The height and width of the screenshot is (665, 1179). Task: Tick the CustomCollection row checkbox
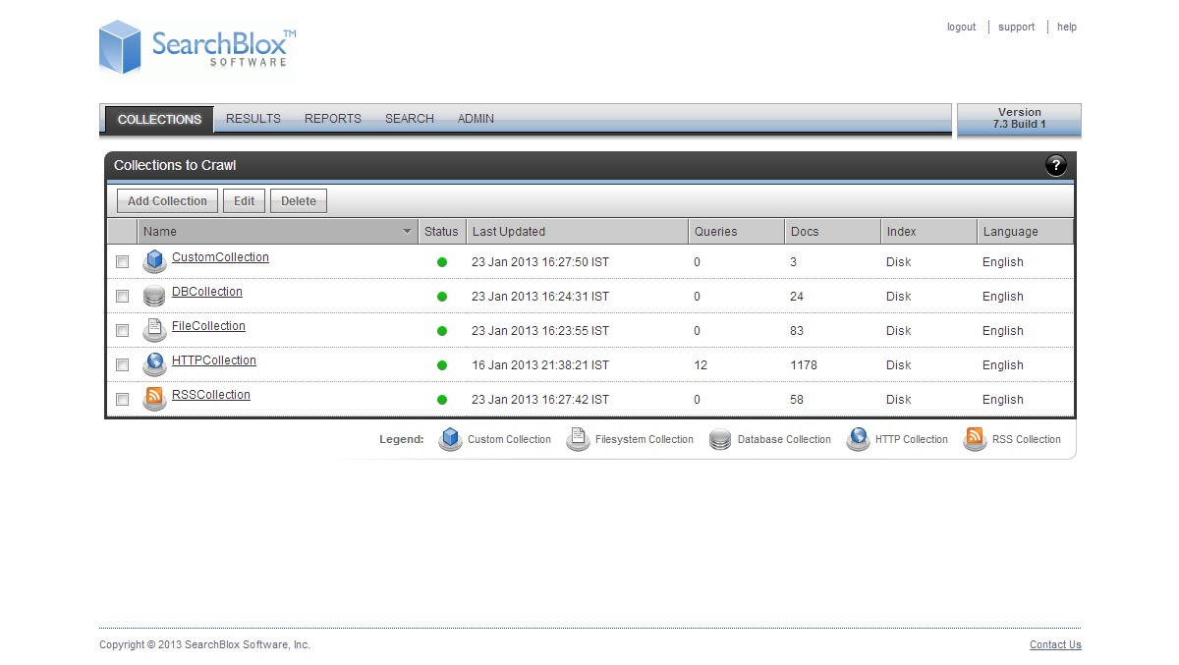pyautogui.click(x=122, y=262)
